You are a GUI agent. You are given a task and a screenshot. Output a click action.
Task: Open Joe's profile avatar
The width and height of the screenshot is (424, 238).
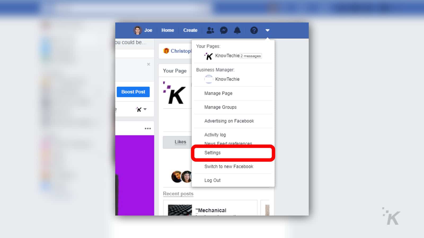(137, 30)
